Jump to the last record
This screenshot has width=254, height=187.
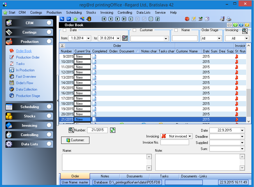click(x=124, y=19)
